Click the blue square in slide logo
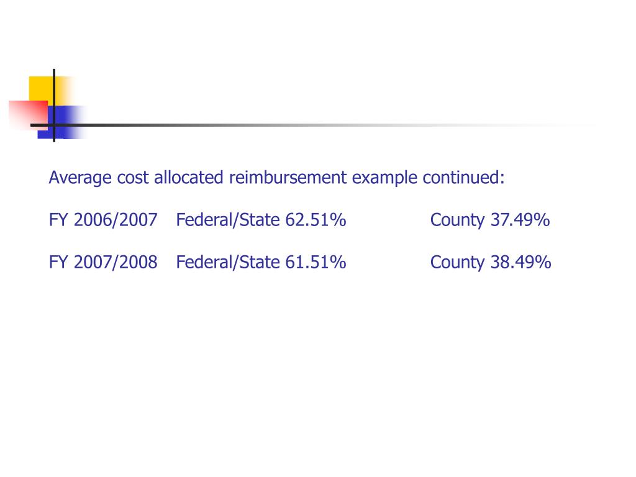This screenshot has height=477, width=636. click(x=62, y=122)
